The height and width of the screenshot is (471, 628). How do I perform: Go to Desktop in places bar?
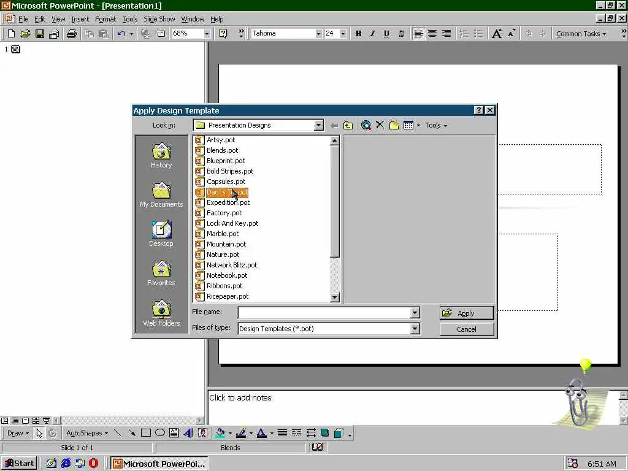[x=161, y=234]
